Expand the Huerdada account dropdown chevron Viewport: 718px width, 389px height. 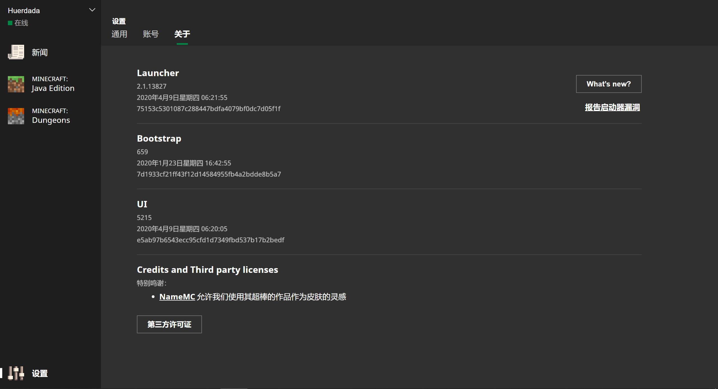point(92,10)
